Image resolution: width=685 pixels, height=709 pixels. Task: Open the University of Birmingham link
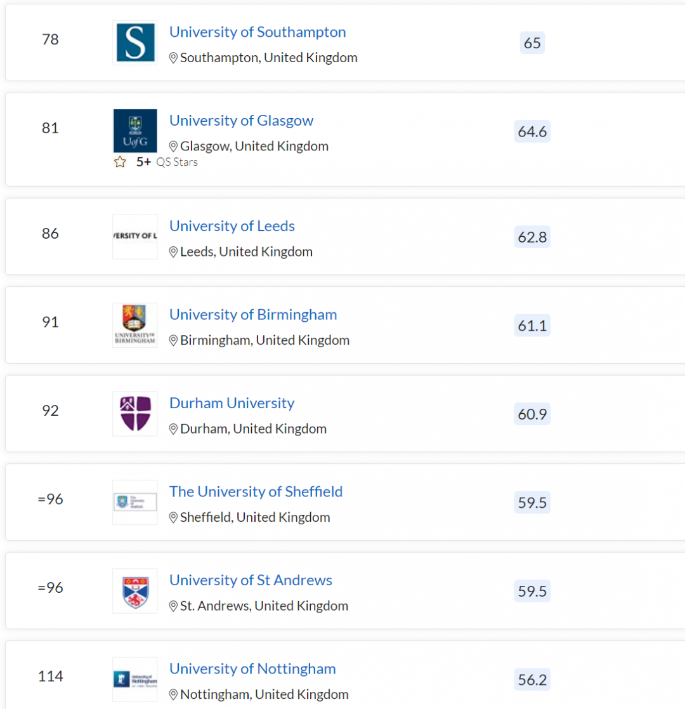pyautogui.click(x=253, y=314)
